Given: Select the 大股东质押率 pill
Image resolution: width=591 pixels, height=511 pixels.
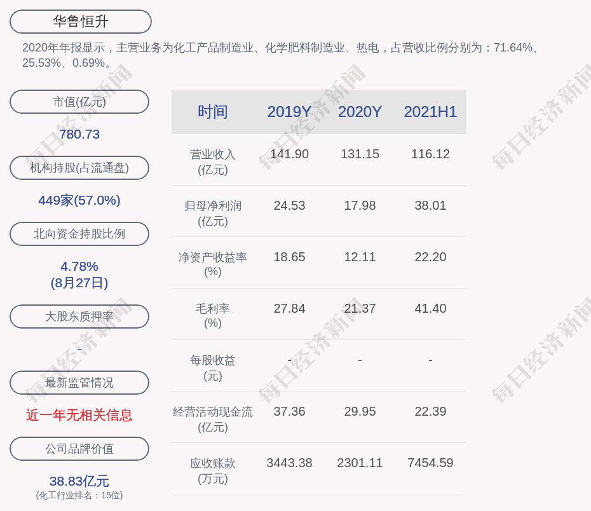Looking at the screenshot, I should [79, 317].
